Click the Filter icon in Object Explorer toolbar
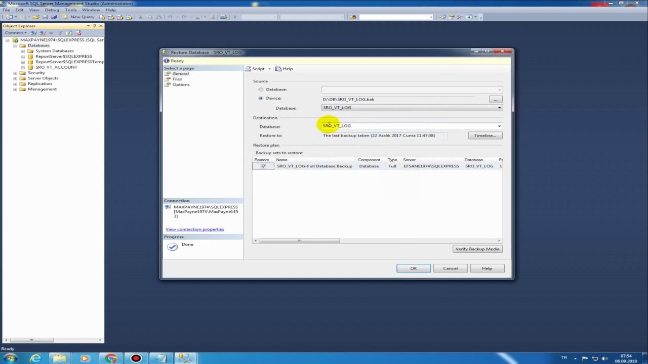The image size is (648, 364). [x=60, y=32]
